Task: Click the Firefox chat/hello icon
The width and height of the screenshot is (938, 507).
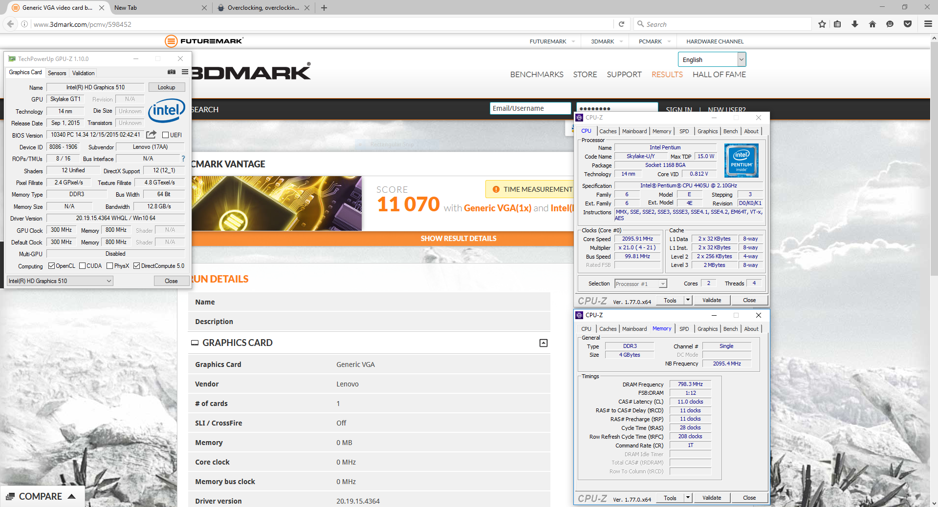Action: (x=890, y=24)
